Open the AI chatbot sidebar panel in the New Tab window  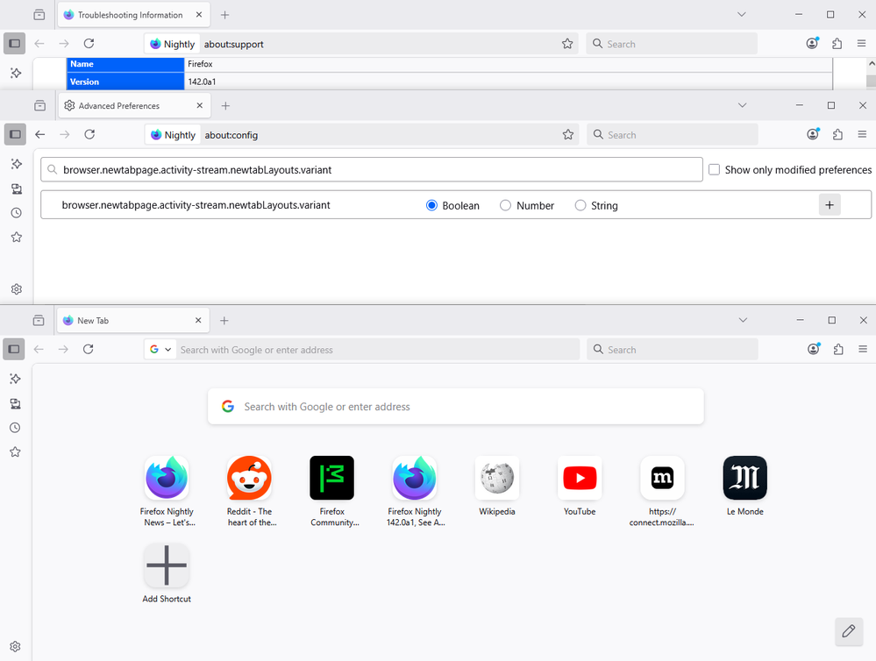click(x=15, y=379)
